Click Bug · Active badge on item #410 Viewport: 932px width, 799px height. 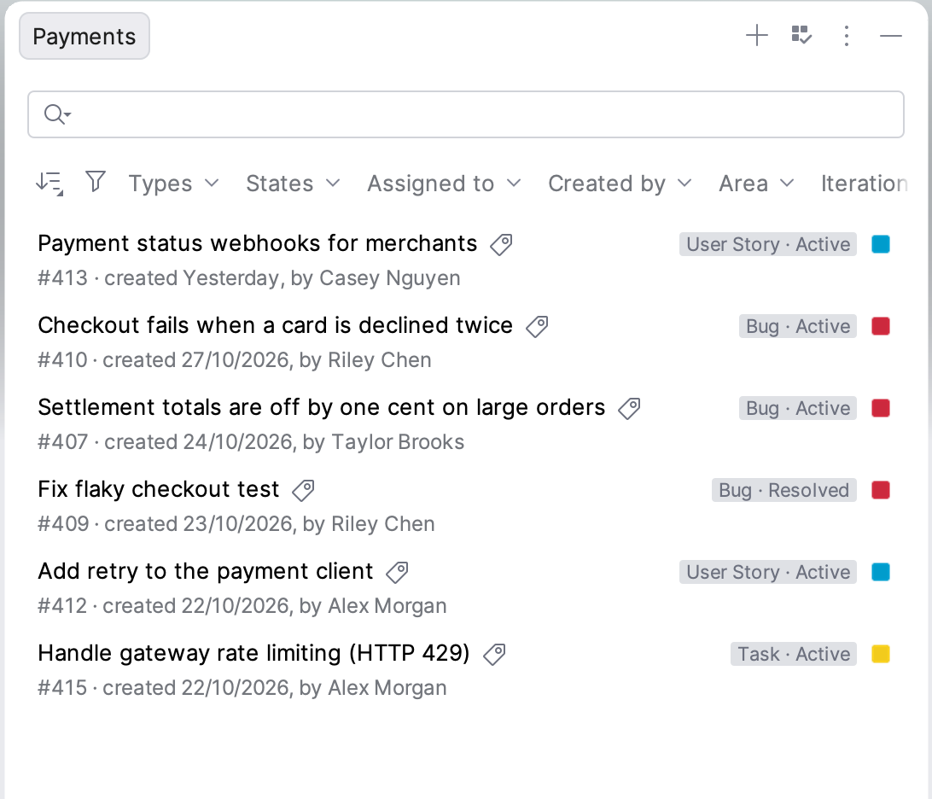(798, 326)
